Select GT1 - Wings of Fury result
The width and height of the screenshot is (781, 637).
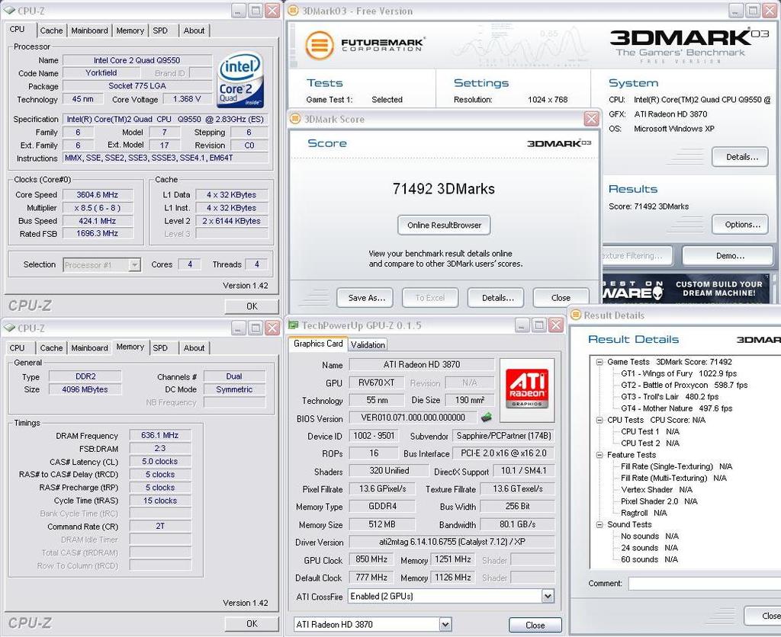[679, 373]
